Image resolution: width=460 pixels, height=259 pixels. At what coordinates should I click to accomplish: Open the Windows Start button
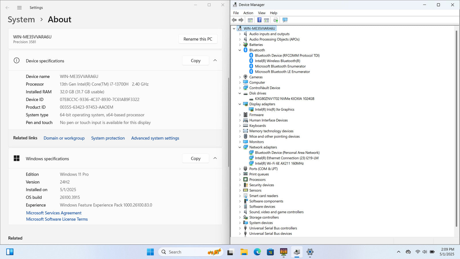pyautogui.click(x=150, y=252)
